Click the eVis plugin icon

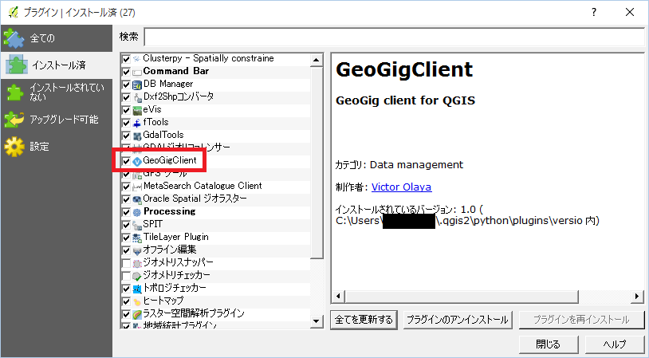tap(137, 111)
